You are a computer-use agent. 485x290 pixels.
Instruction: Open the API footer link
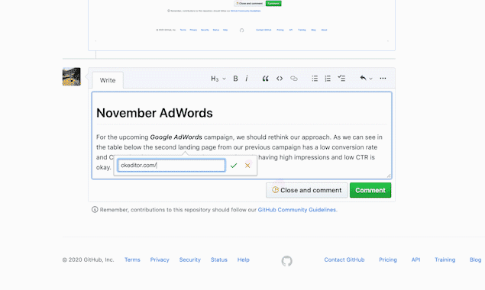coord(415,259)
